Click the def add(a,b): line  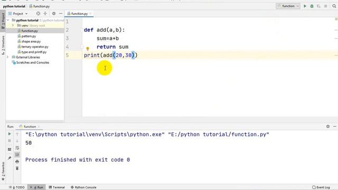(105, 30)
